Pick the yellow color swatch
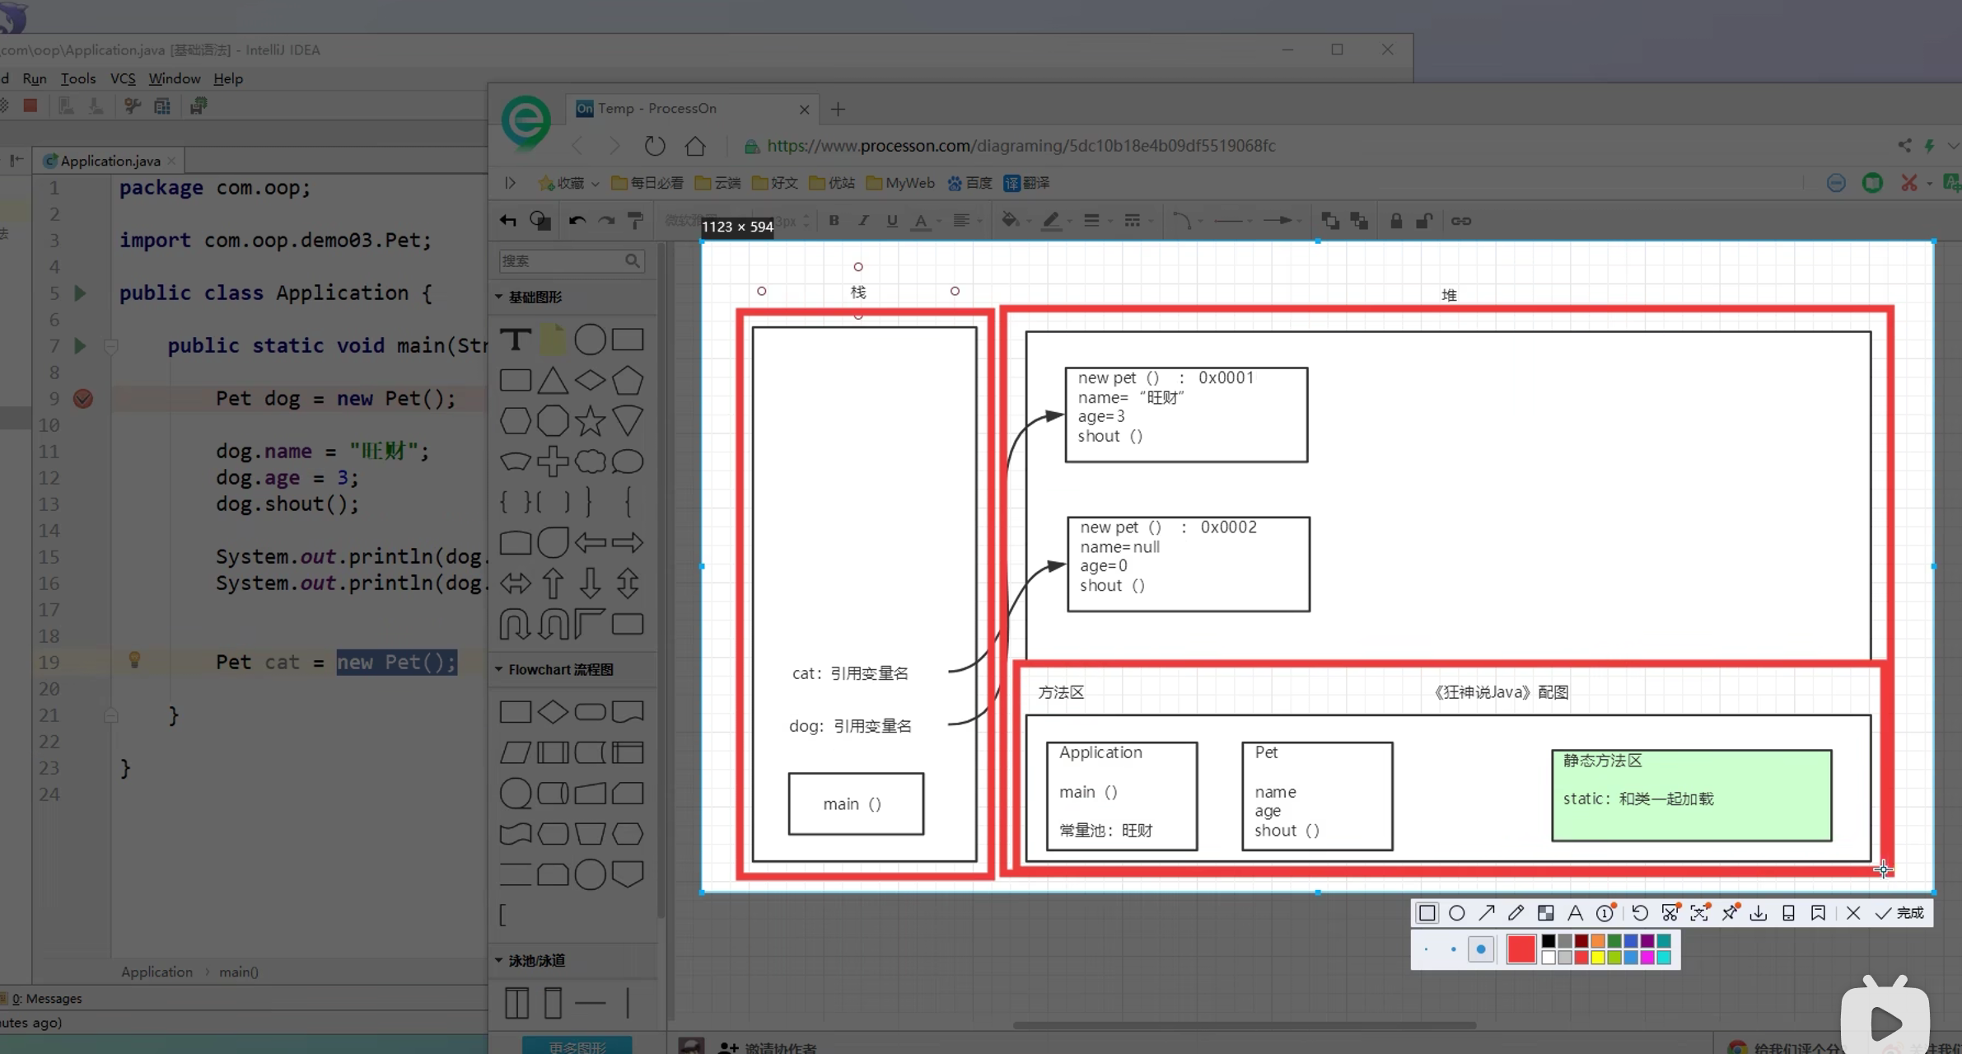Image resolution: width=1962 pixels, height=1054 pixels. 1598,958
